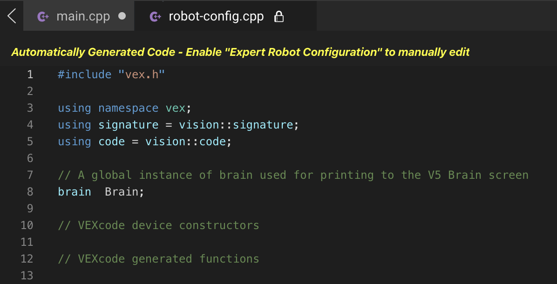Click the 'using code = vision::code;' line
This screenshot has width=557, height=284.
tap(144, 141)
